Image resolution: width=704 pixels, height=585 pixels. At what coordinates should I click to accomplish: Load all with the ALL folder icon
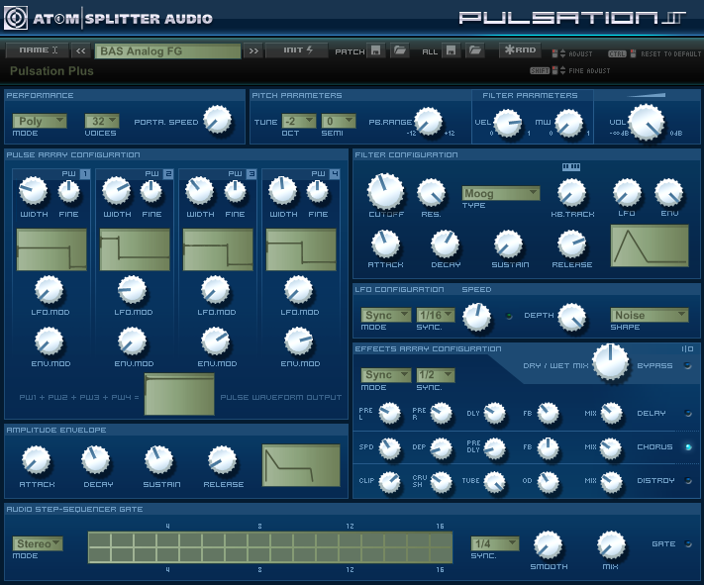(x=475, y=50)
